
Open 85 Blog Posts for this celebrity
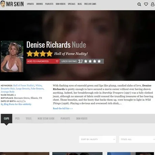pyautogui.click(x=16, y=104)
